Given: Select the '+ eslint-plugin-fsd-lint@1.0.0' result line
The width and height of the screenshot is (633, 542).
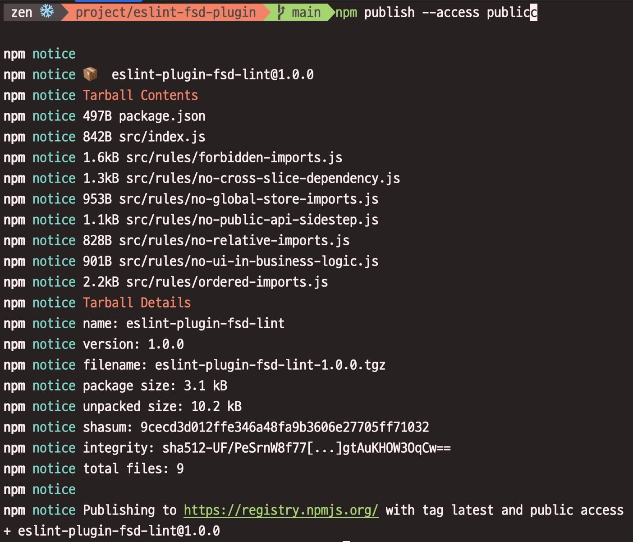Looking at the screenshot, I should (x=112, y=531).
